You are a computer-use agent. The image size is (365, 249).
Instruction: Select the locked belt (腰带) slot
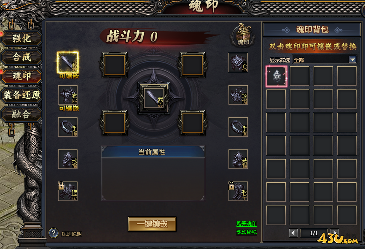[68, 191]
